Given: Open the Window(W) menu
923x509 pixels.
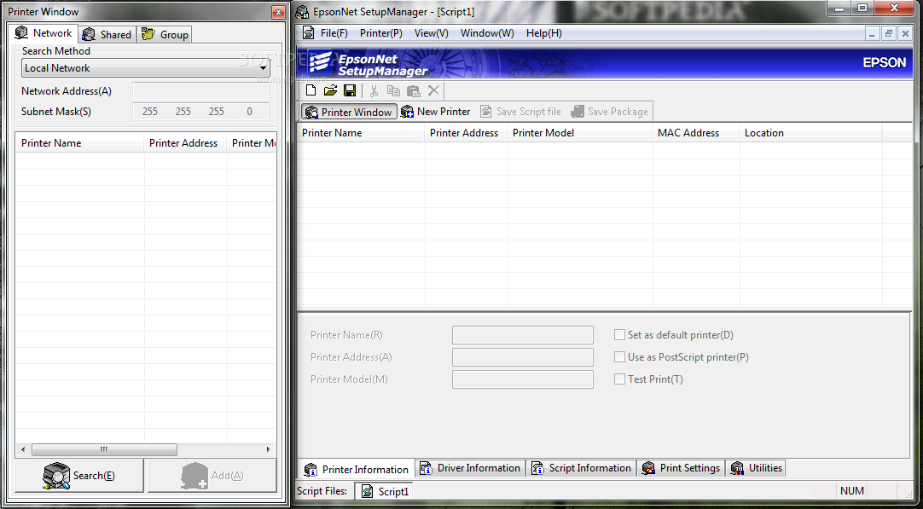Looking at the screenshot, I should [x=487, y=33].
